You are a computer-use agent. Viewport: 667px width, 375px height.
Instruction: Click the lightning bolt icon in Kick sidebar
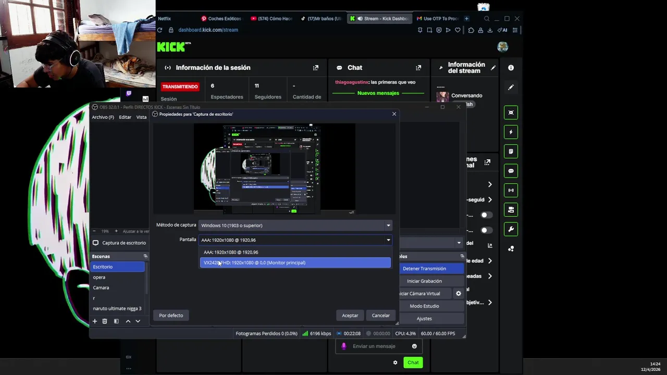511,132
